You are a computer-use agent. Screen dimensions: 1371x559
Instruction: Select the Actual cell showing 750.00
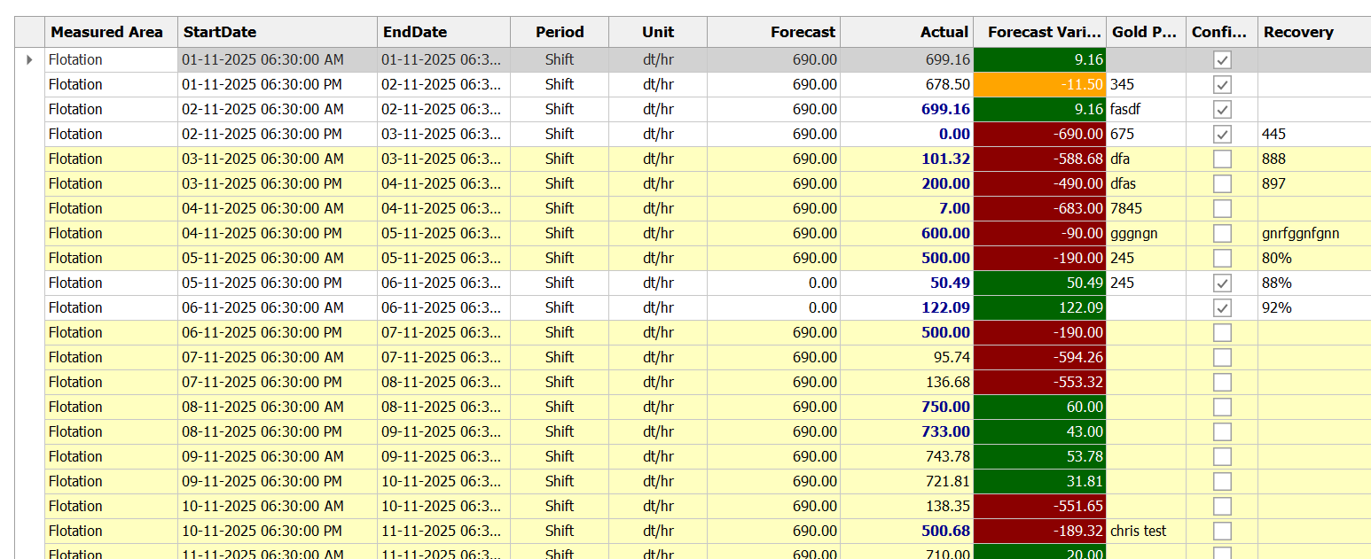tap(906, 408)
